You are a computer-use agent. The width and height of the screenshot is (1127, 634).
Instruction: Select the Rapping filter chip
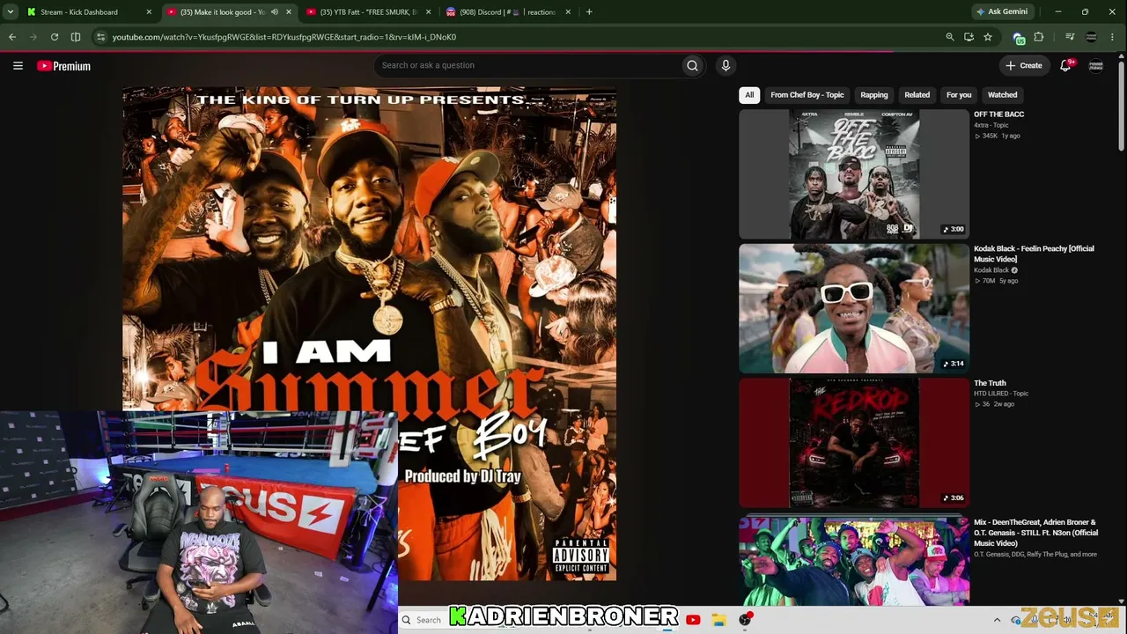(874, 95)
